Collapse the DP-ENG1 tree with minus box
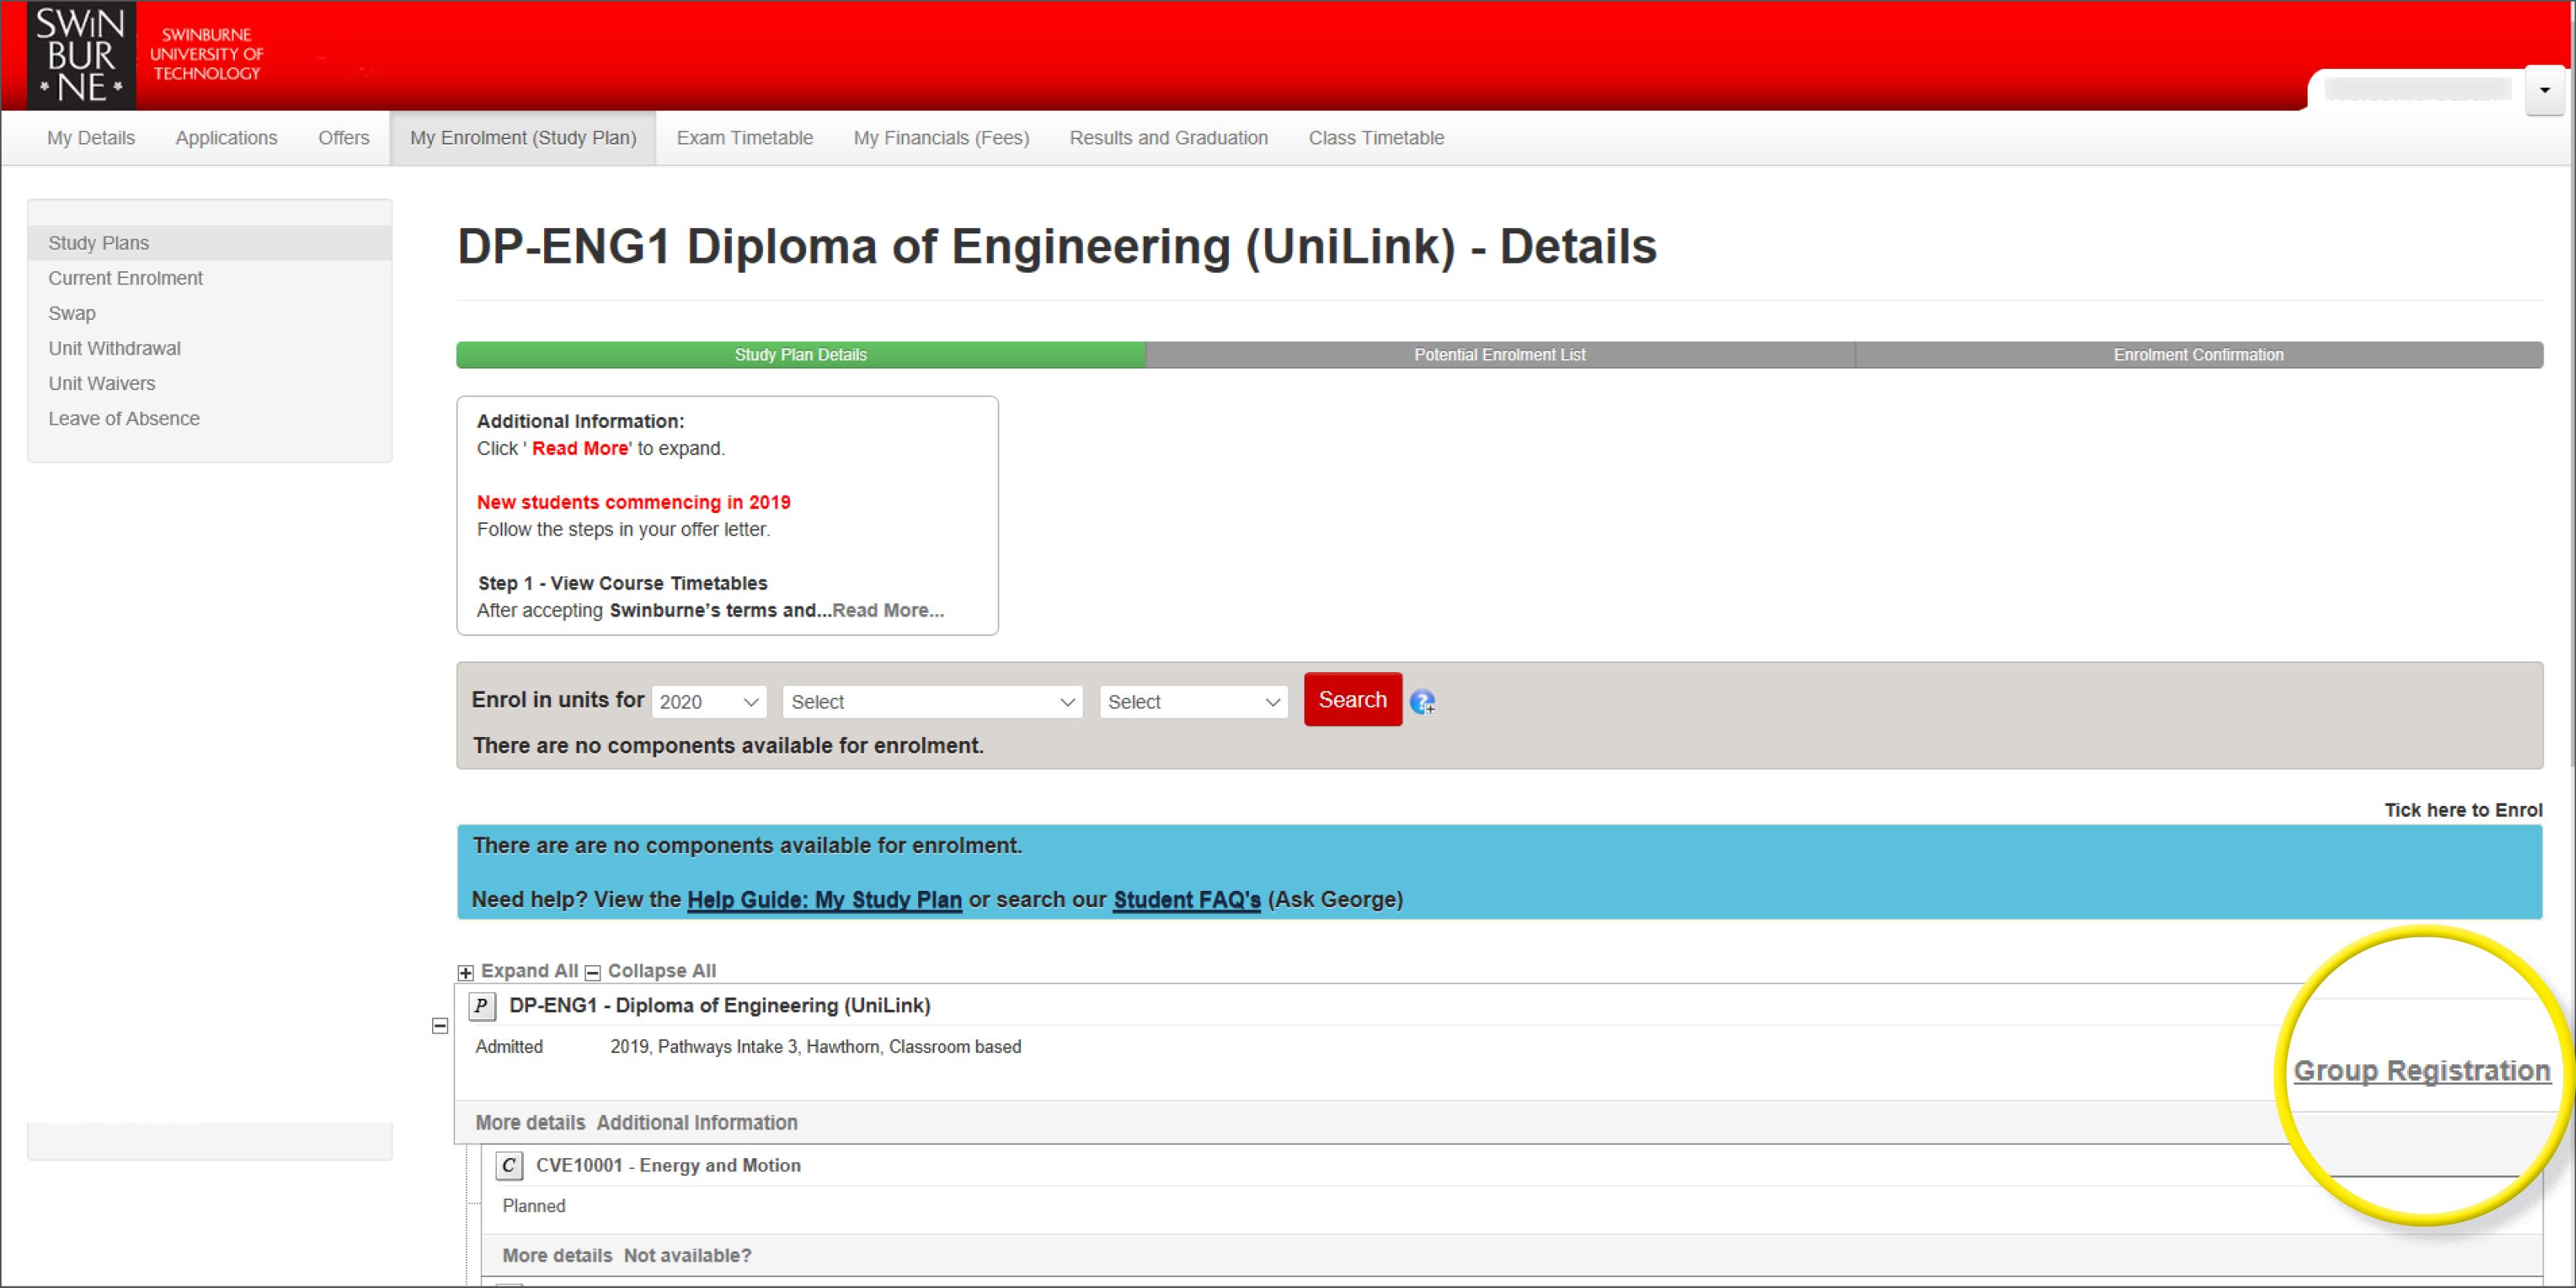 click(440, 1026)
